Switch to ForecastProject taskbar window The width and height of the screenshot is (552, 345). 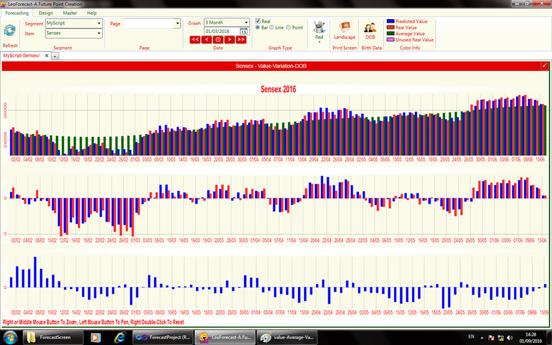click(163, 337)
